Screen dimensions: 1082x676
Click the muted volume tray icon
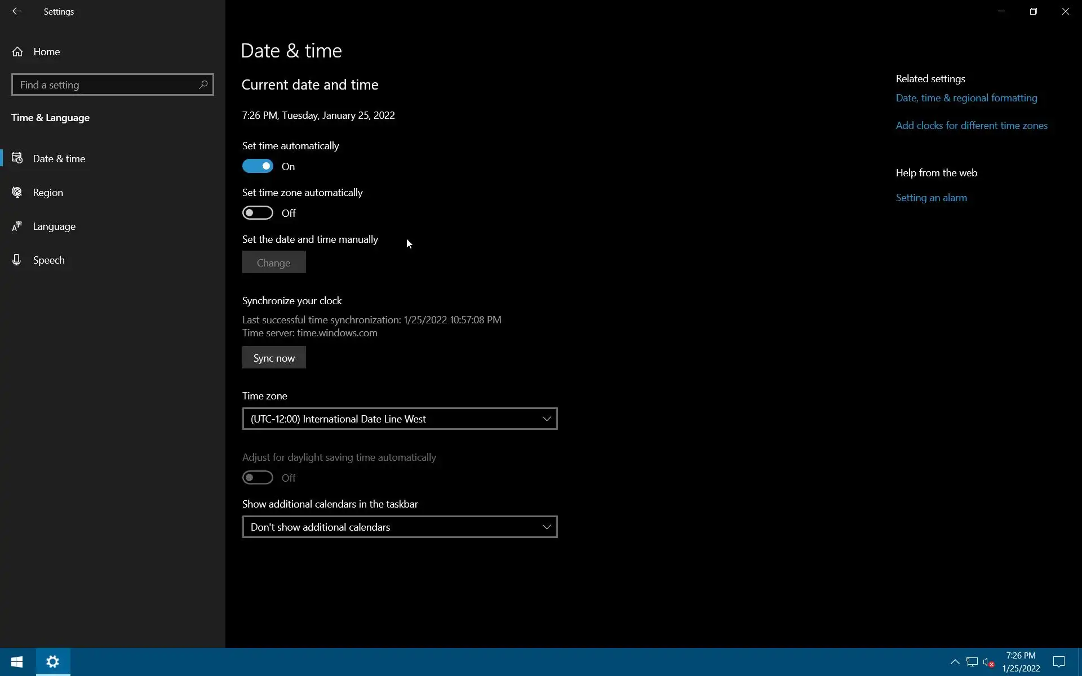click(x=988, y=662)
